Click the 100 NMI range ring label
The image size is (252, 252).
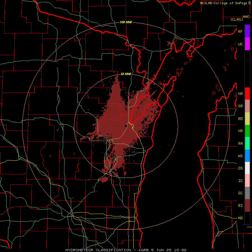pos(126,22)
